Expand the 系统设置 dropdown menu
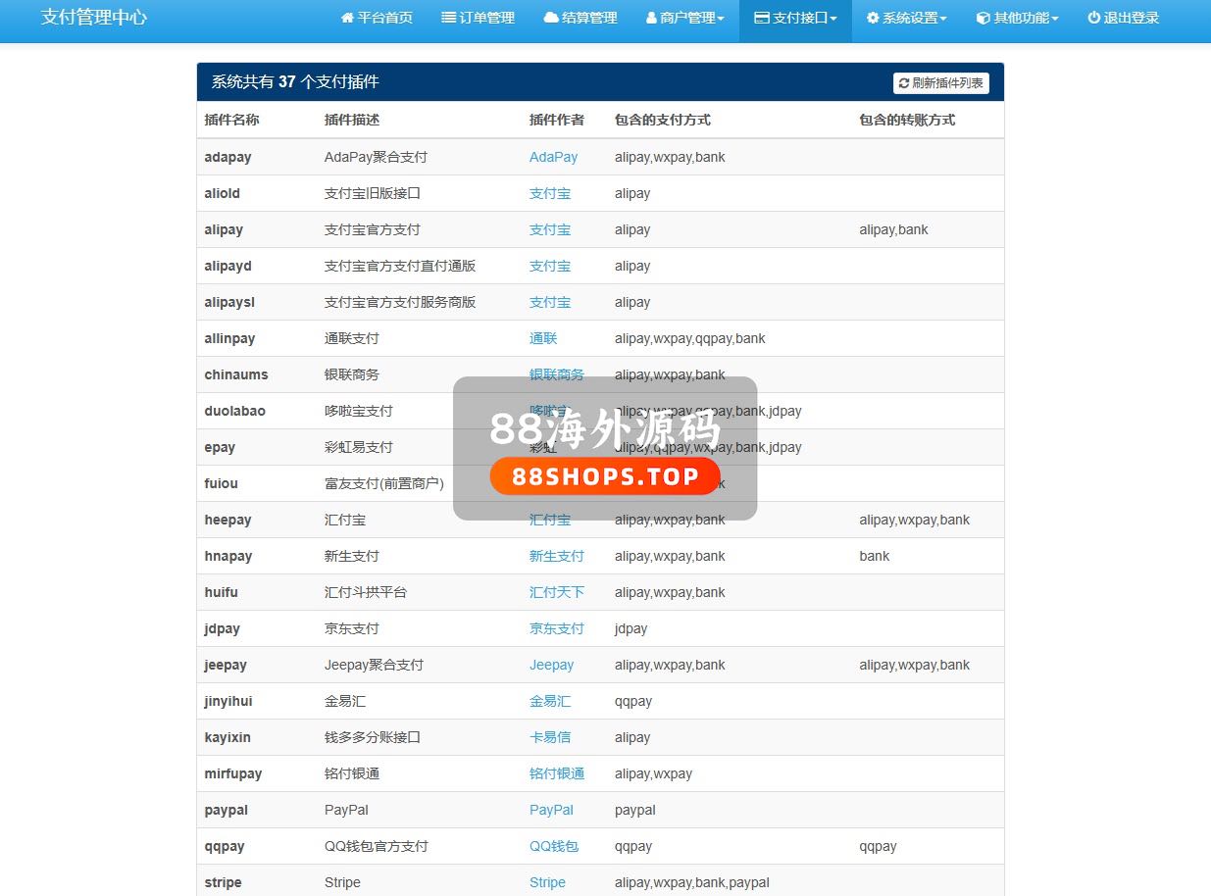 pos(907,18)
